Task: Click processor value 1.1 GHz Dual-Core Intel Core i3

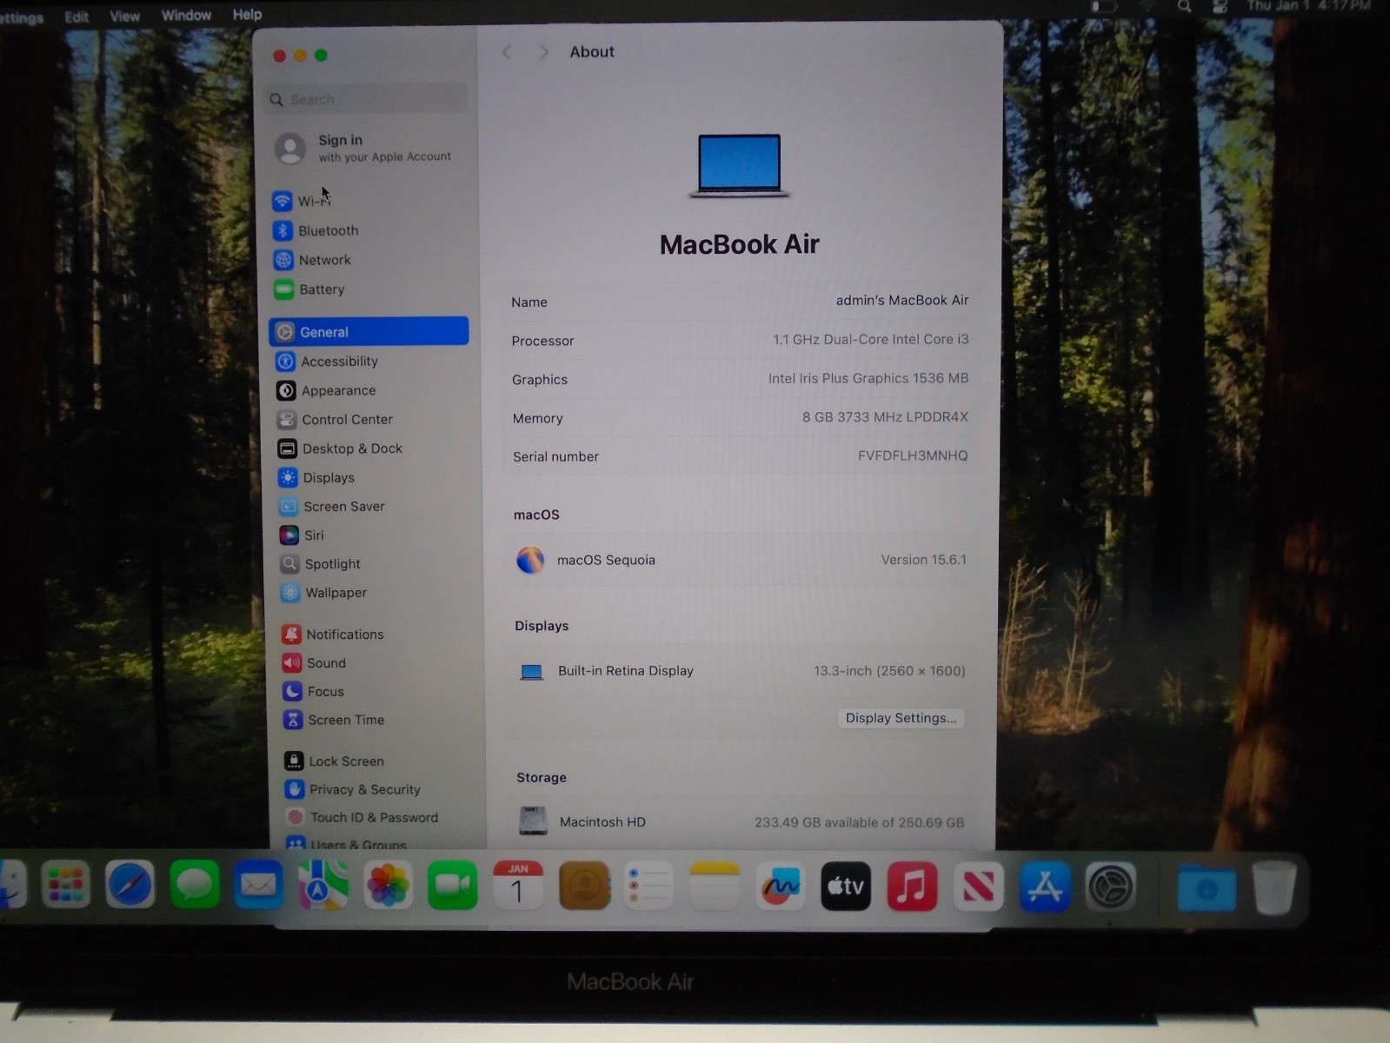Action: coord(871,339)
